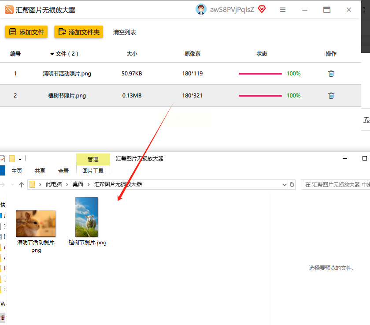This screenshot has width=370, height=325.
Task: Click the Explorer search input field
Action: (335, 184)
